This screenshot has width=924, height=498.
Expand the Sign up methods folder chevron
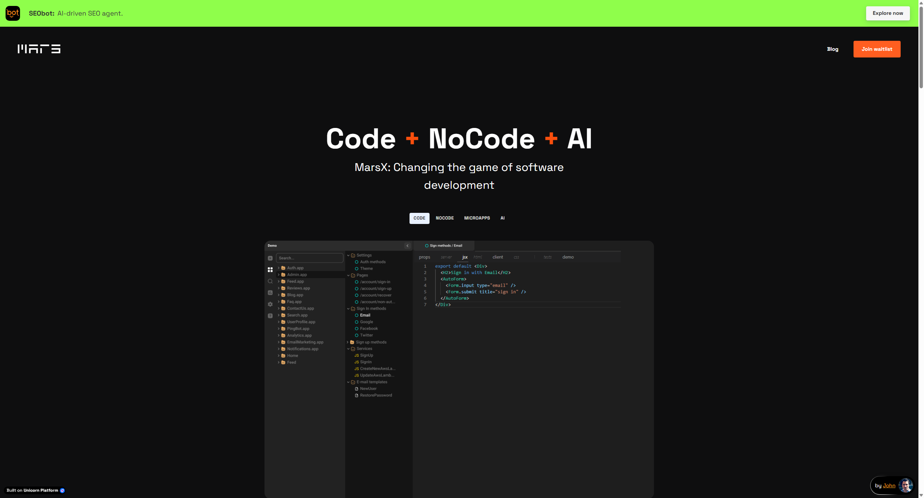(348, 342)
